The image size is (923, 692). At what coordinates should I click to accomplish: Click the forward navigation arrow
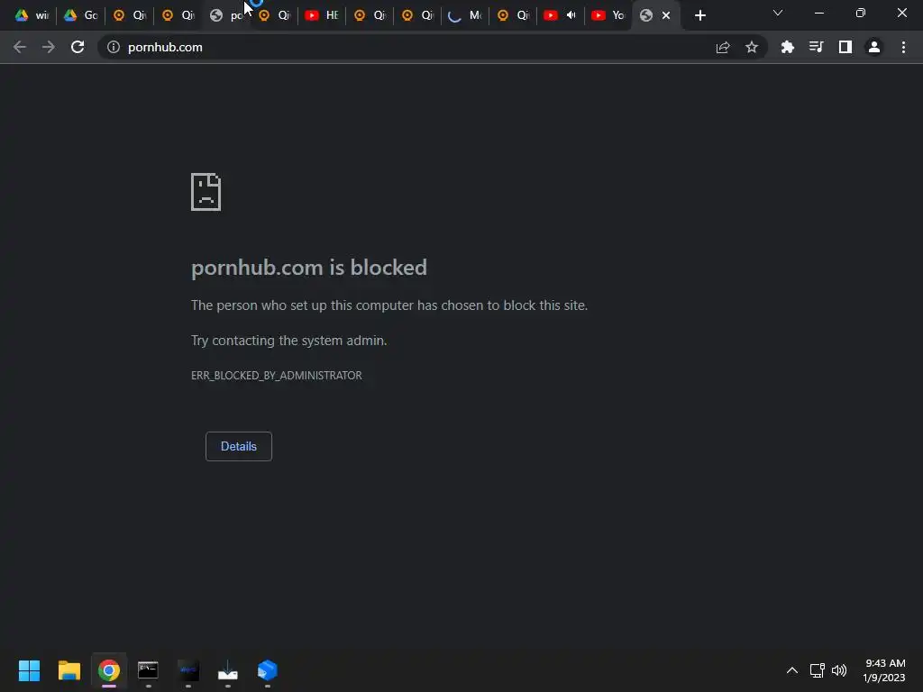(x=49, y=47)
